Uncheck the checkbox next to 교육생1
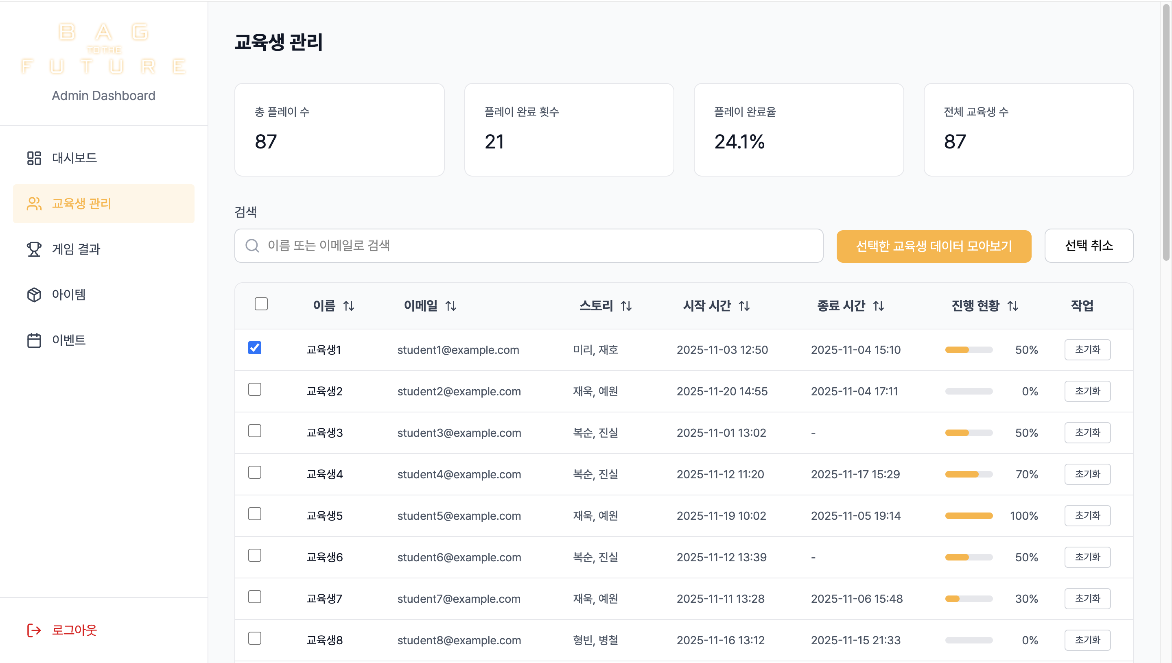 pyautogui.click(x=255, y=348)
